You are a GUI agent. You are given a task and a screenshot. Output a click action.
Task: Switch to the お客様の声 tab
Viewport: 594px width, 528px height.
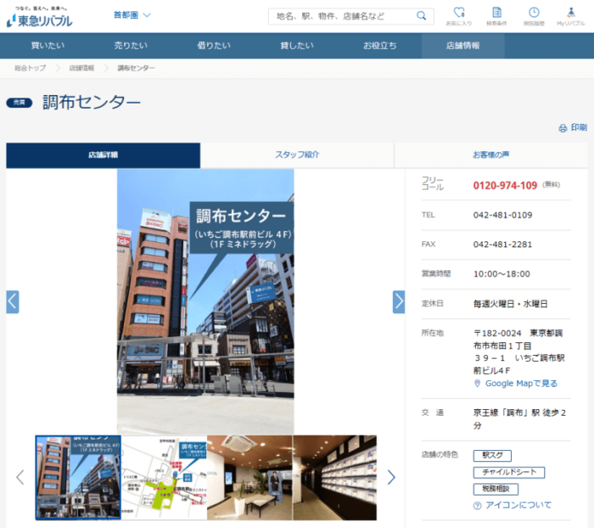[x=491, y=155]
